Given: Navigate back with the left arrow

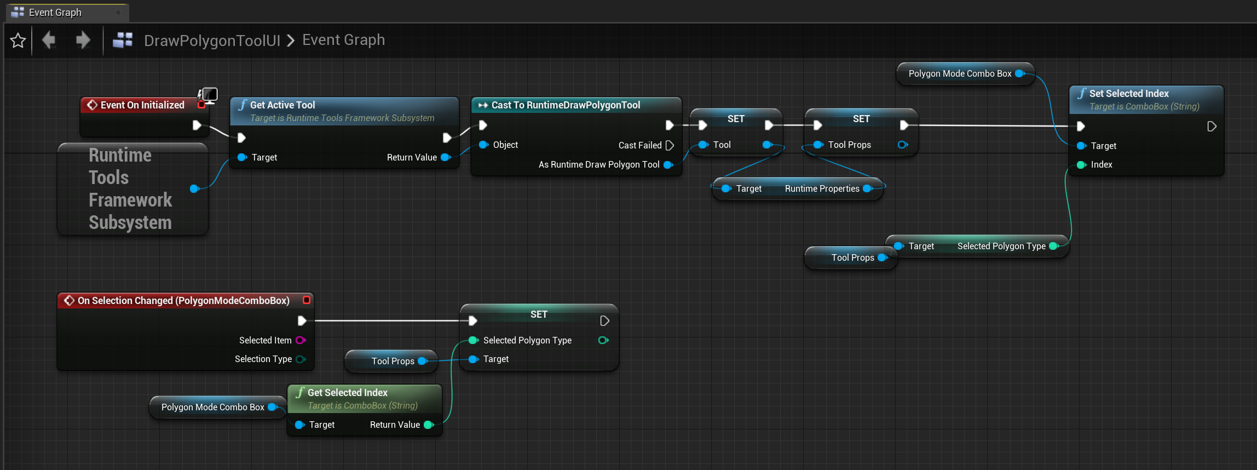Looking at the screenshot, I should click(x=49, y=40).
